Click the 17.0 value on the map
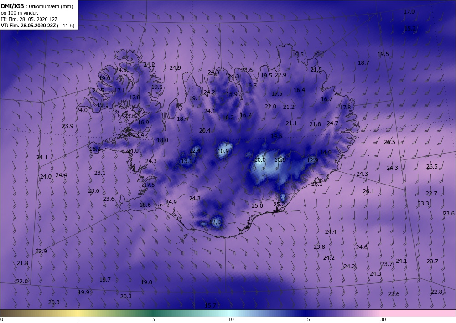 tap(409, 12)
